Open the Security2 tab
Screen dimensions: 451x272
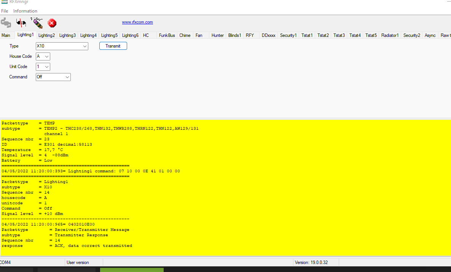(x=411, y=35)
